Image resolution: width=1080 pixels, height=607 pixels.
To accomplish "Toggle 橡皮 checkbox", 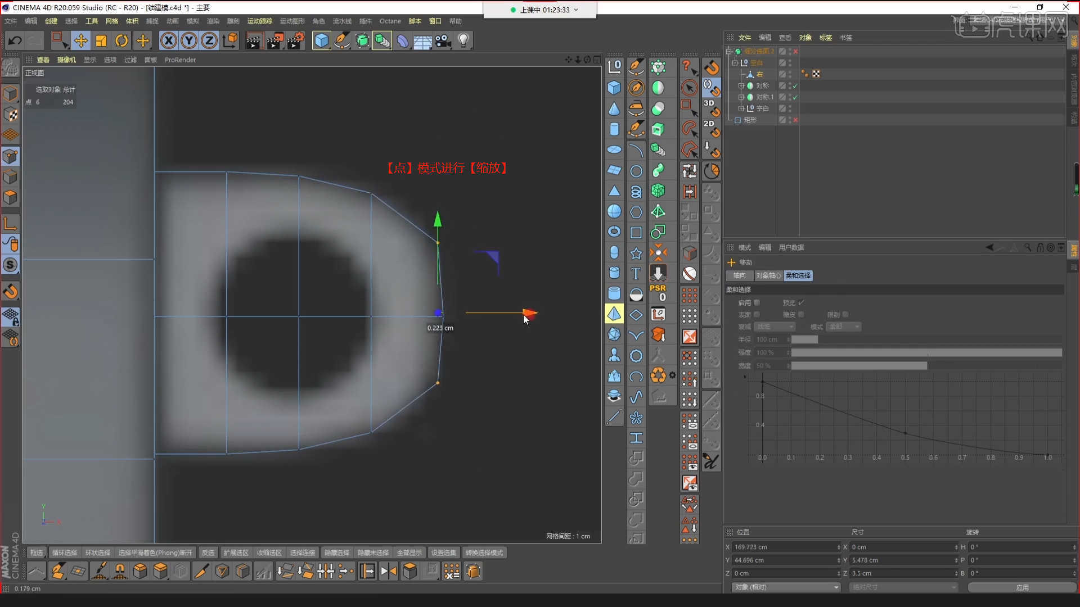I will click(801, 314).
